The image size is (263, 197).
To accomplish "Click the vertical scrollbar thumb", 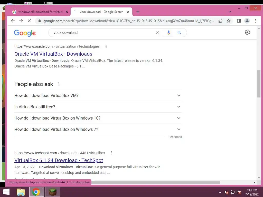I will tap(259, 84).
